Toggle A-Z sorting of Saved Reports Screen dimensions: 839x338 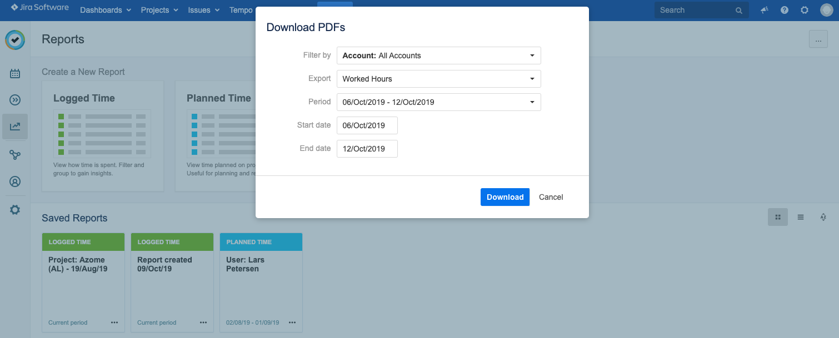823,217
